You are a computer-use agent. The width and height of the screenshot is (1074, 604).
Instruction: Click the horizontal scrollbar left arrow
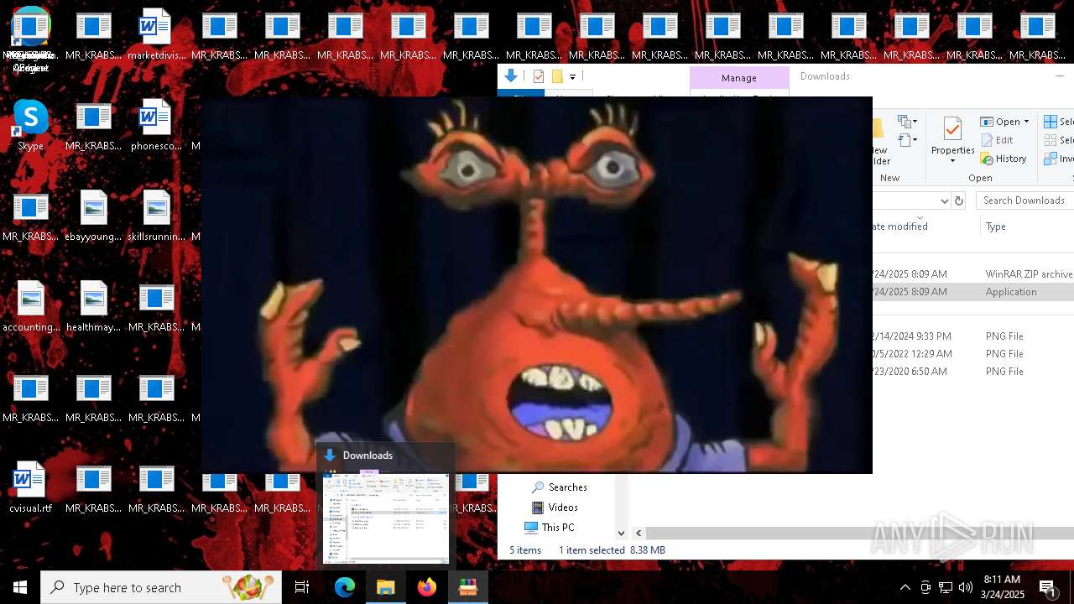pyautogui.click(x=639, y=533)
